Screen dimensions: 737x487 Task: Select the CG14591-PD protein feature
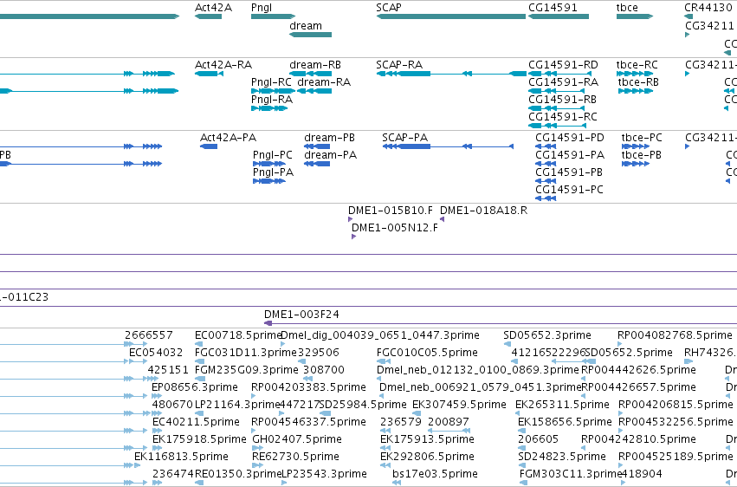(546, 146)
